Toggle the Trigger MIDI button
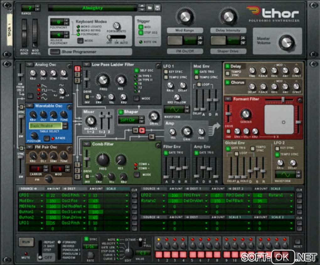Viewport: 320px width, 265px height. (141, 27)
